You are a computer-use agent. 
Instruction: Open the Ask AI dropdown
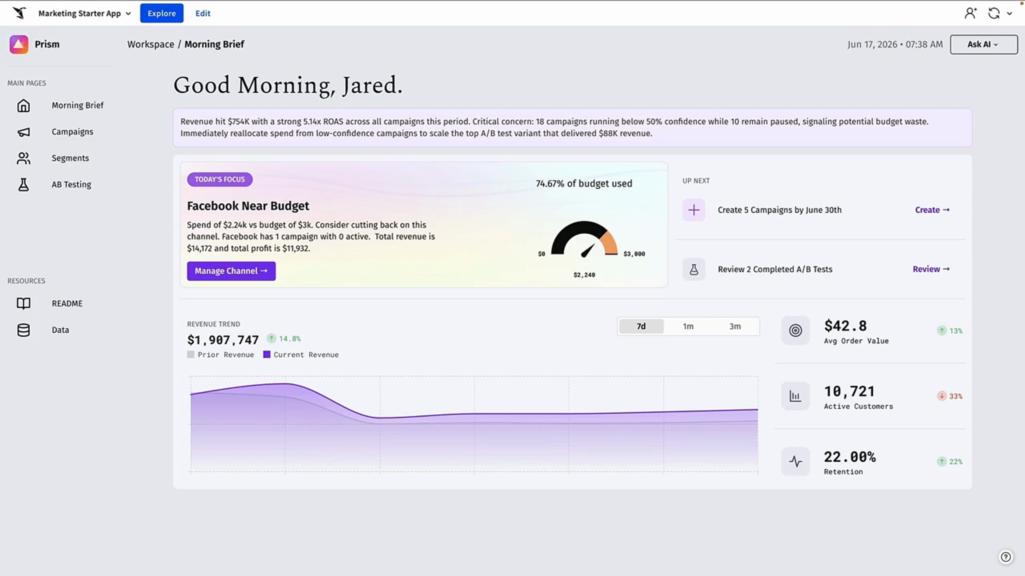coord(984,44)
